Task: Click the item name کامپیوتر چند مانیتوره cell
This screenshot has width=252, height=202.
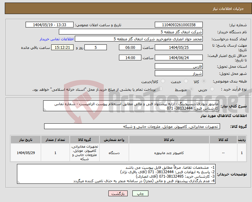Action: pyautogui.click(x=169, y=153)
